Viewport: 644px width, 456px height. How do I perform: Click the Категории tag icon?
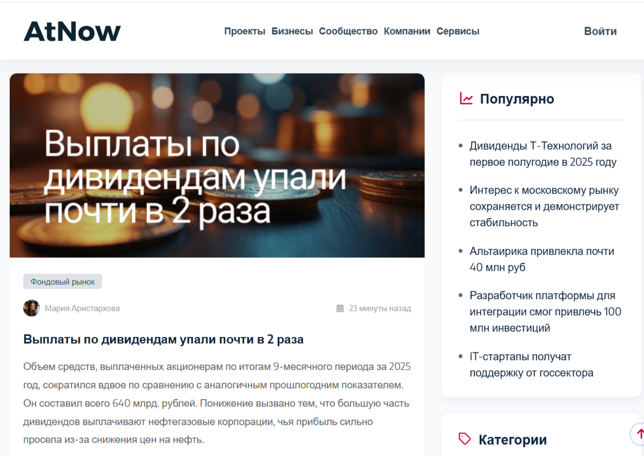coord(465,439)
